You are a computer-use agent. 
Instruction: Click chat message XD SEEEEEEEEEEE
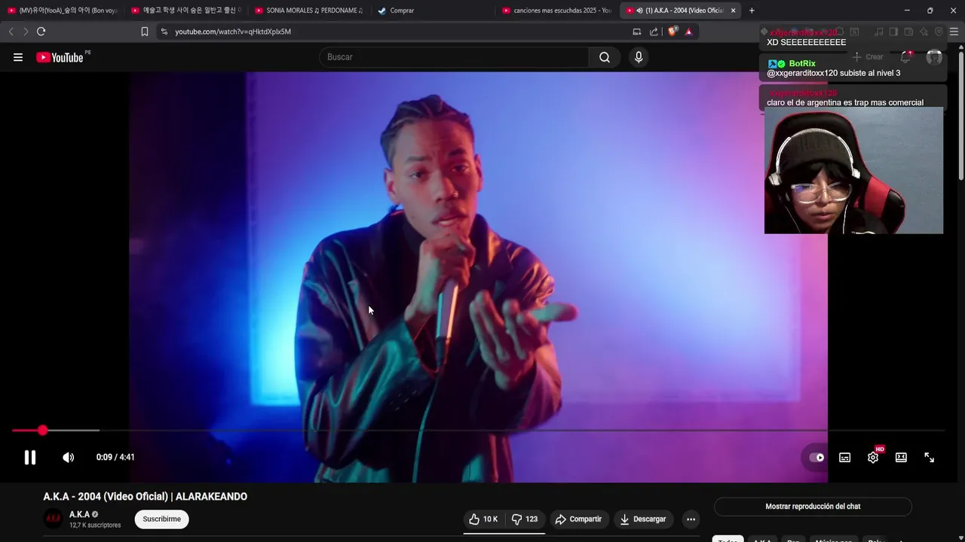(x=806, y=43)
